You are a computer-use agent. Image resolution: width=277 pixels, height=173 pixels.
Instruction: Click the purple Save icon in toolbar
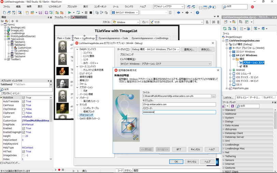(x=40, y=13)
